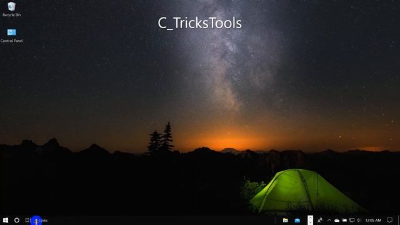Open the People icon on the taskbar
400x225 pixels.
tap(320, 220)
